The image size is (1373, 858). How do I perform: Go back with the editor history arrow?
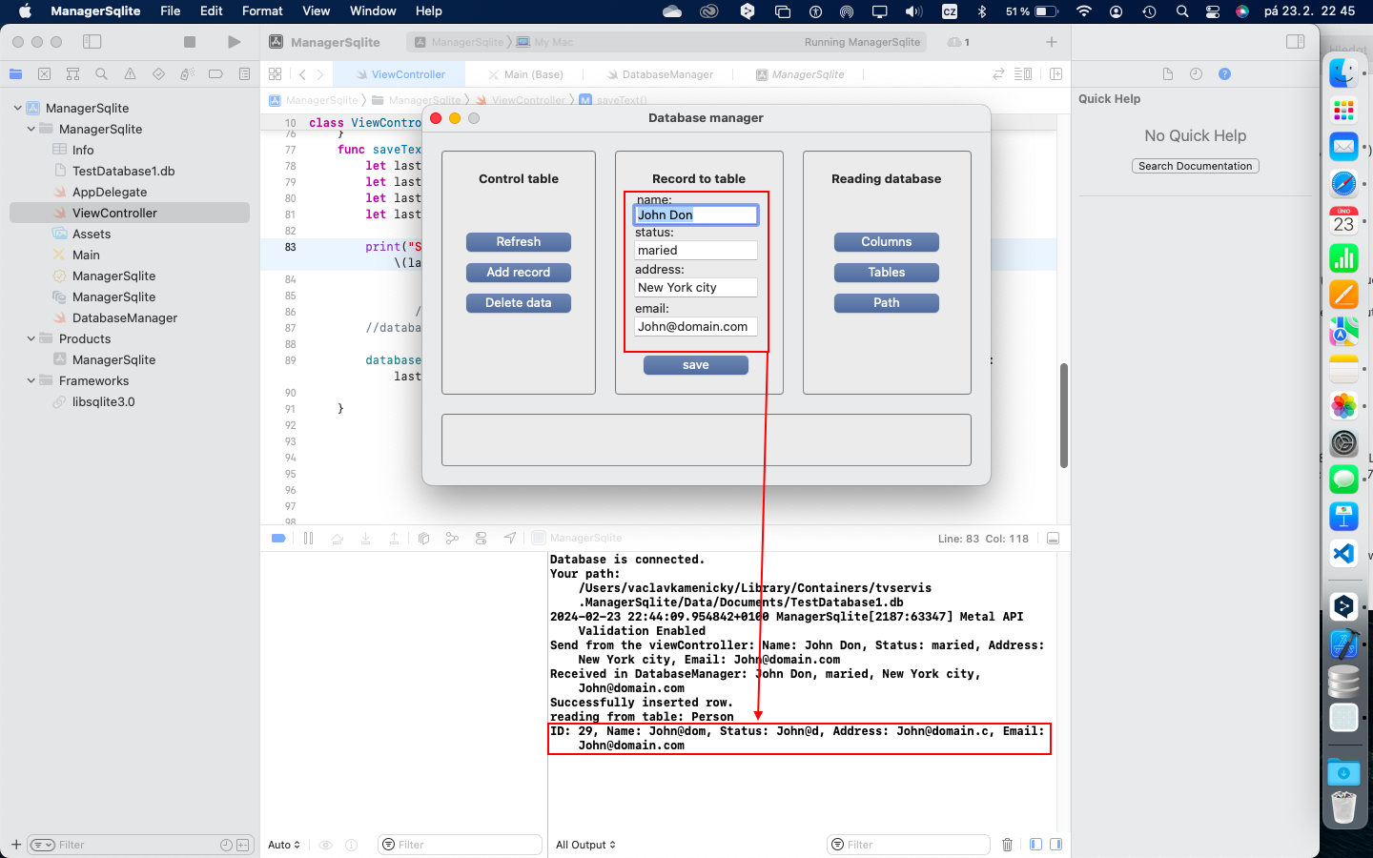pos(302,74)
